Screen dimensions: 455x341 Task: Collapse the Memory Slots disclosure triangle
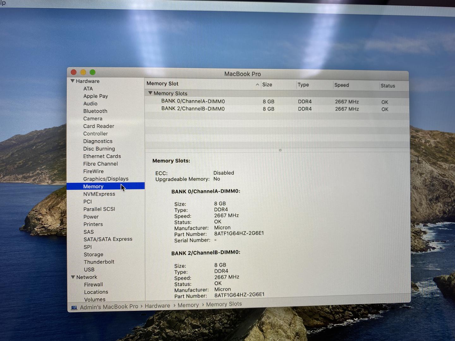coord(150,93)
